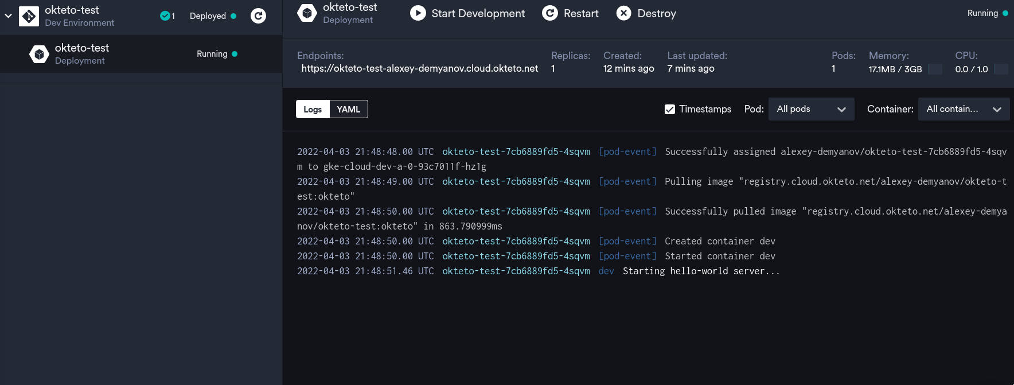Viewport: 1014px width, 385px height.
Task: Click the git dev environment icon
Action: (x=29, y=16)
